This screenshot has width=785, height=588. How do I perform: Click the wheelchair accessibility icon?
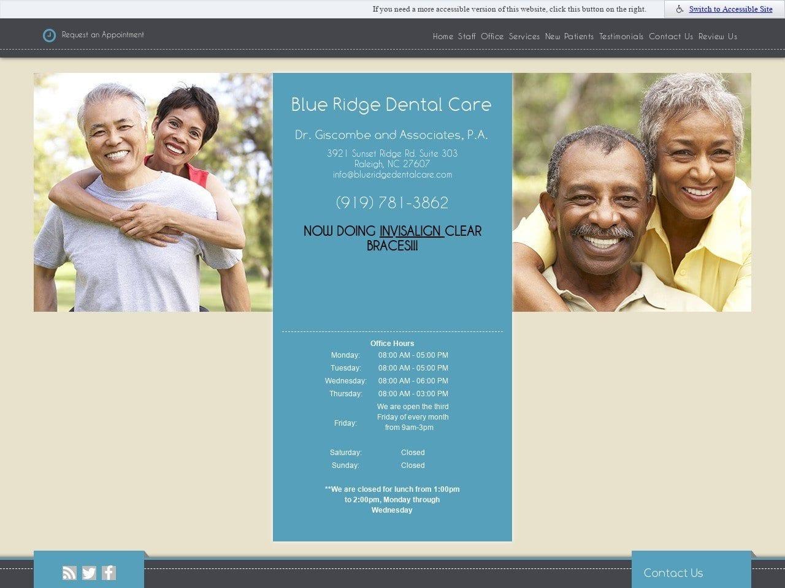[680, 9]
